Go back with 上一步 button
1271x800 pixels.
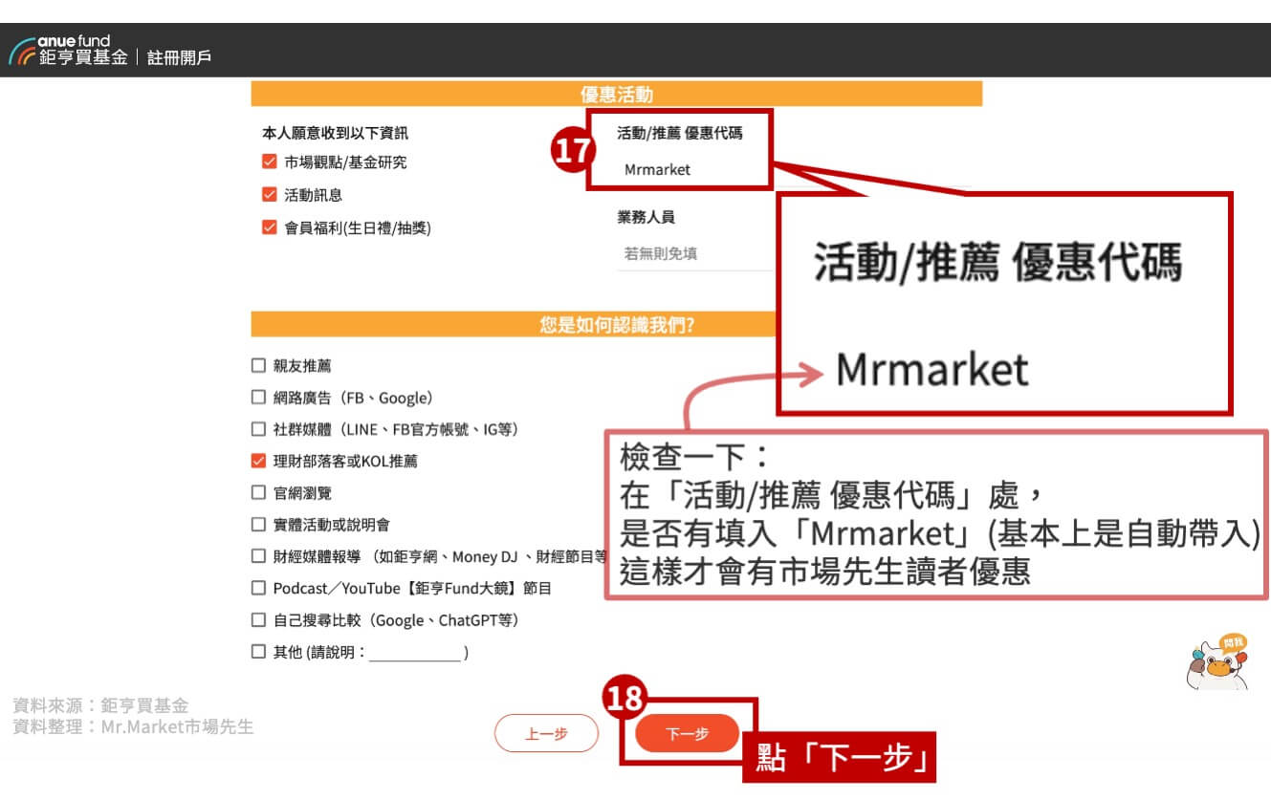546,734
